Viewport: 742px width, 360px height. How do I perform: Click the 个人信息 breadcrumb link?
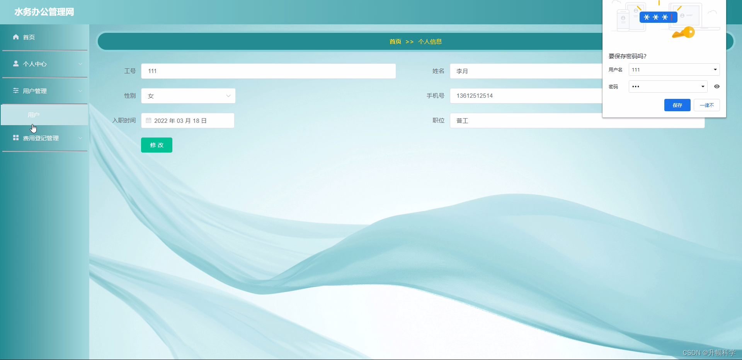point(430,41)
